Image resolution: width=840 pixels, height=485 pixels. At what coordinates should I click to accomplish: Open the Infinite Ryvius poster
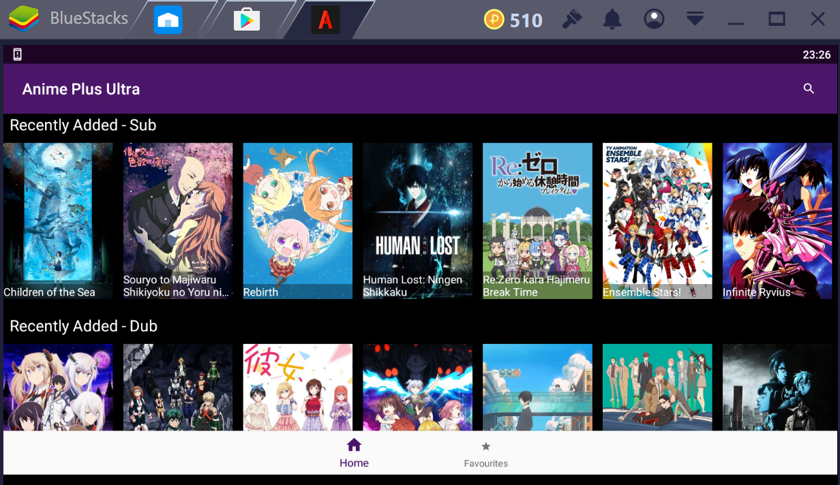[x=777, y=221]
